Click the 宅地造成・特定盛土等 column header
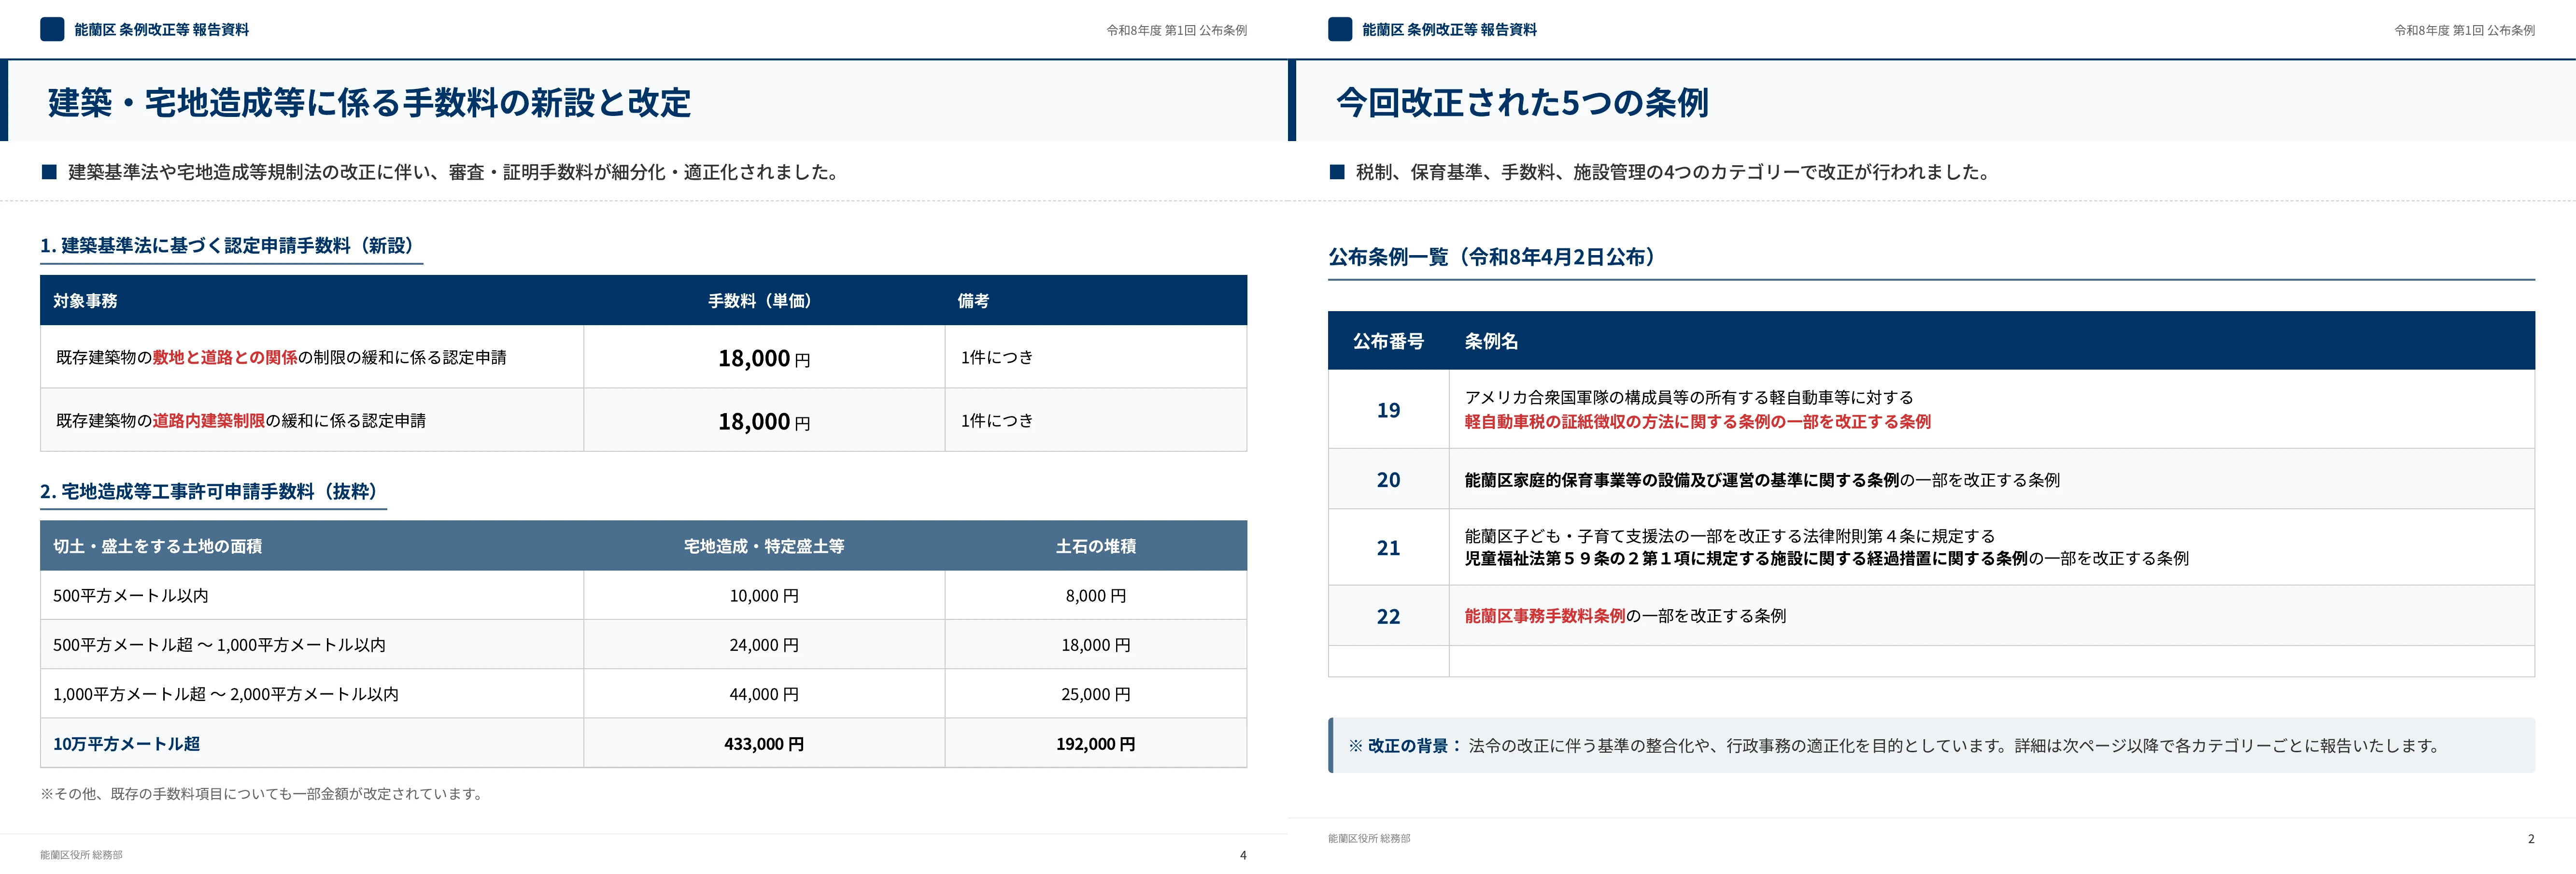This screenshot has width=2576, height=874. coord(764,546)
